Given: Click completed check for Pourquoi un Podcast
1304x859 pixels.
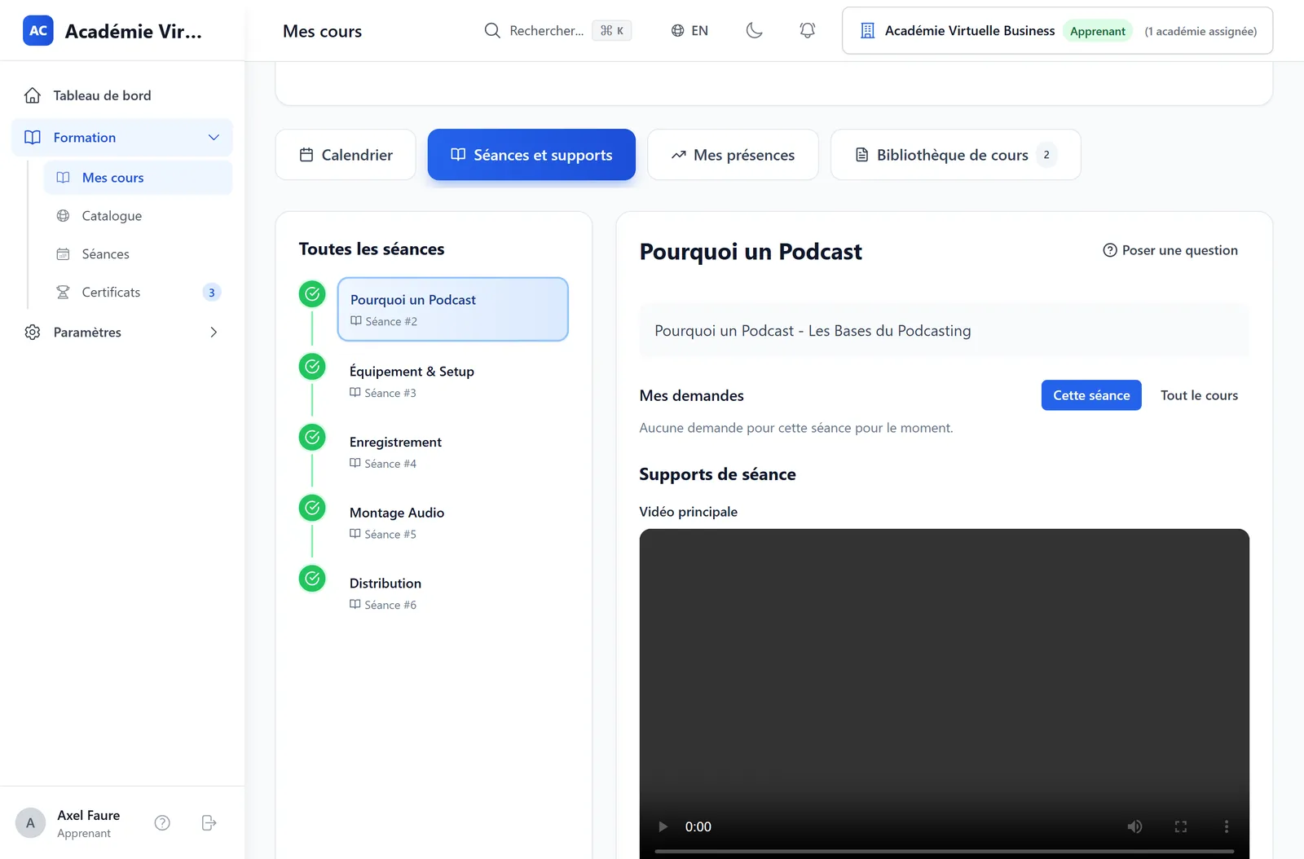Looking at the screenshot, I should click(312, 294).
